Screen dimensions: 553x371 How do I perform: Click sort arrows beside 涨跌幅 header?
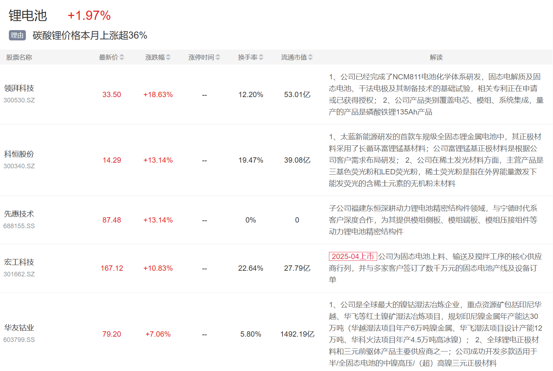tap(168, 57)
